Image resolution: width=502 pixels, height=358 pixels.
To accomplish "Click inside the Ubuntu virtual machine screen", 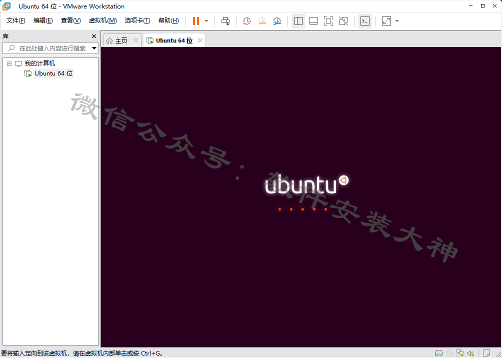I will [x=301, y=197].
